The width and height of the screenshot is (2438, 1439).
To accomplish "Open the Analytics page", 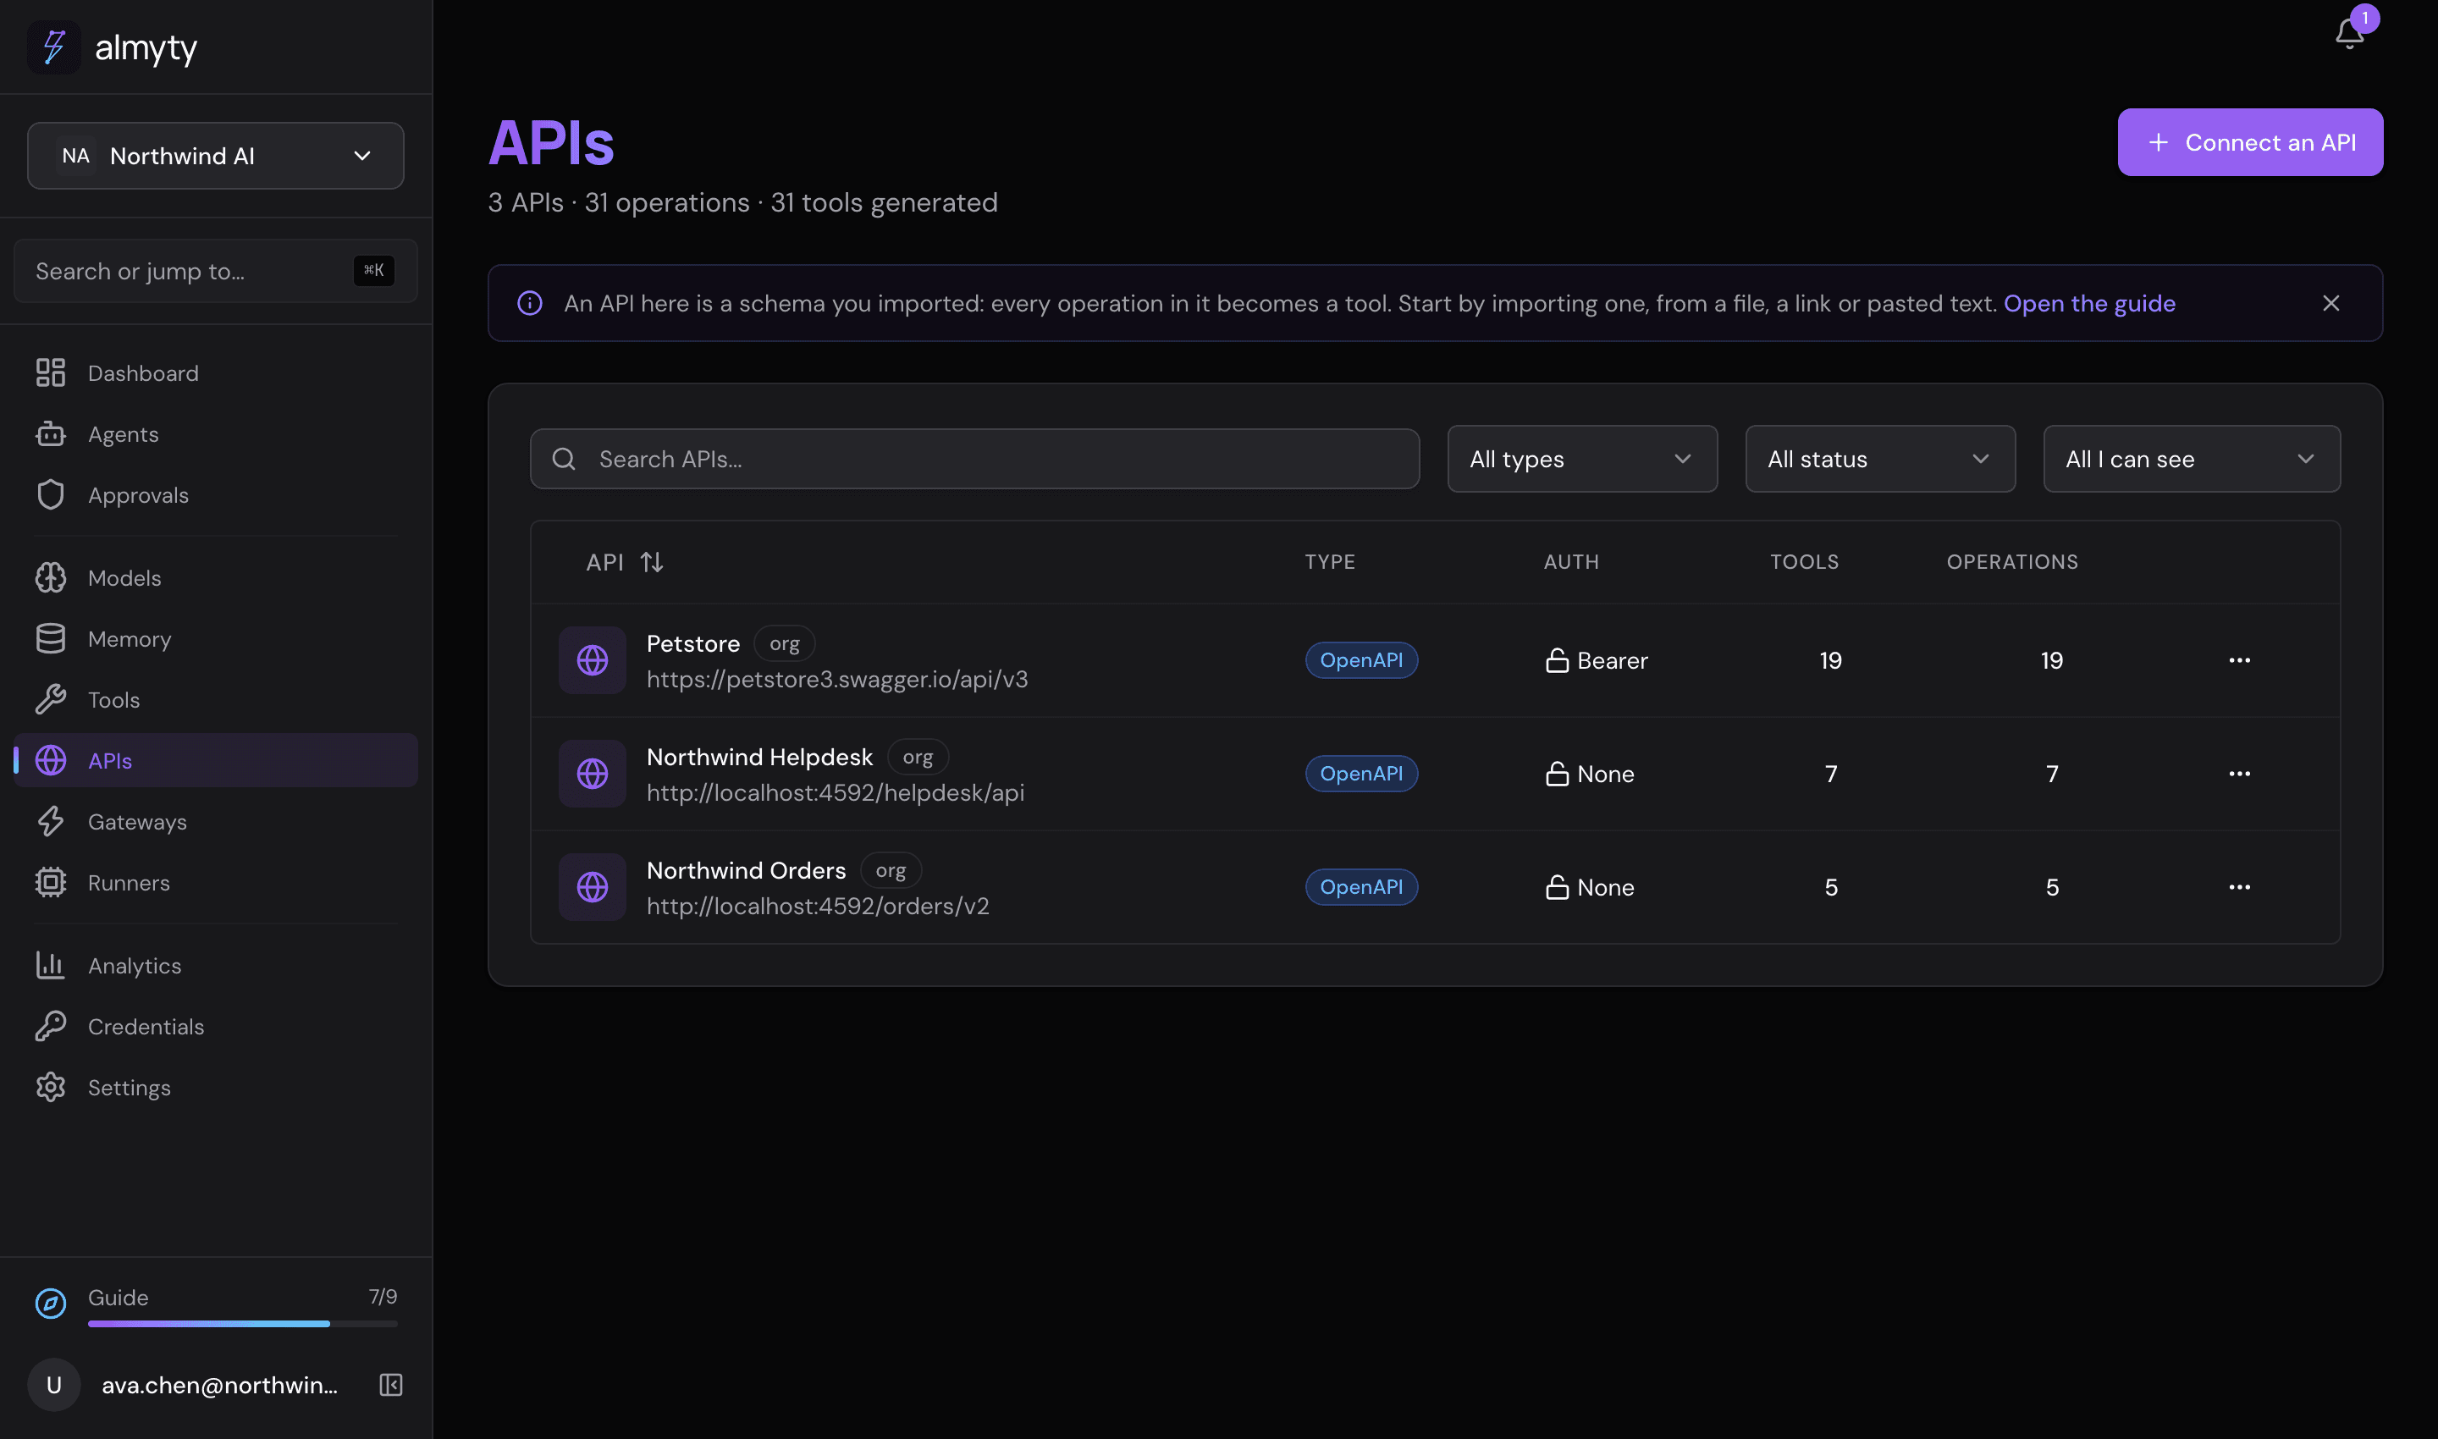I will point(215,965).
